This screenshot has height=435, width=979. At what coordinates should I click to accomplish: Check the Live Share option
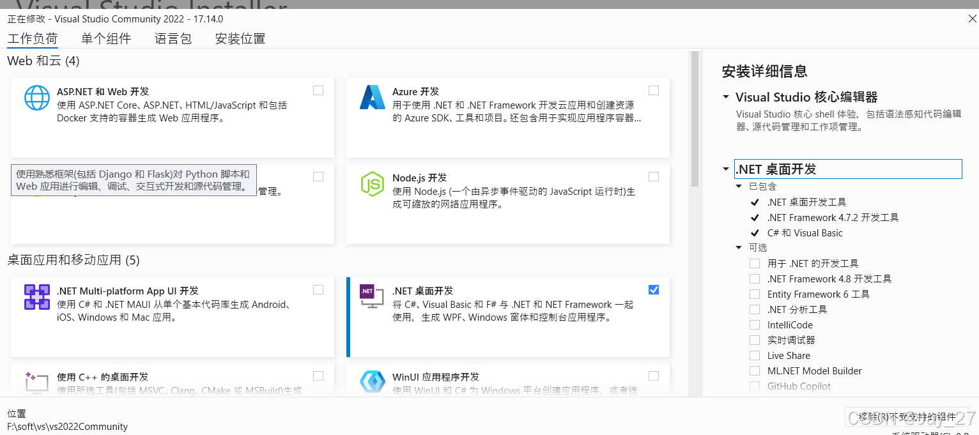[755, 355]
